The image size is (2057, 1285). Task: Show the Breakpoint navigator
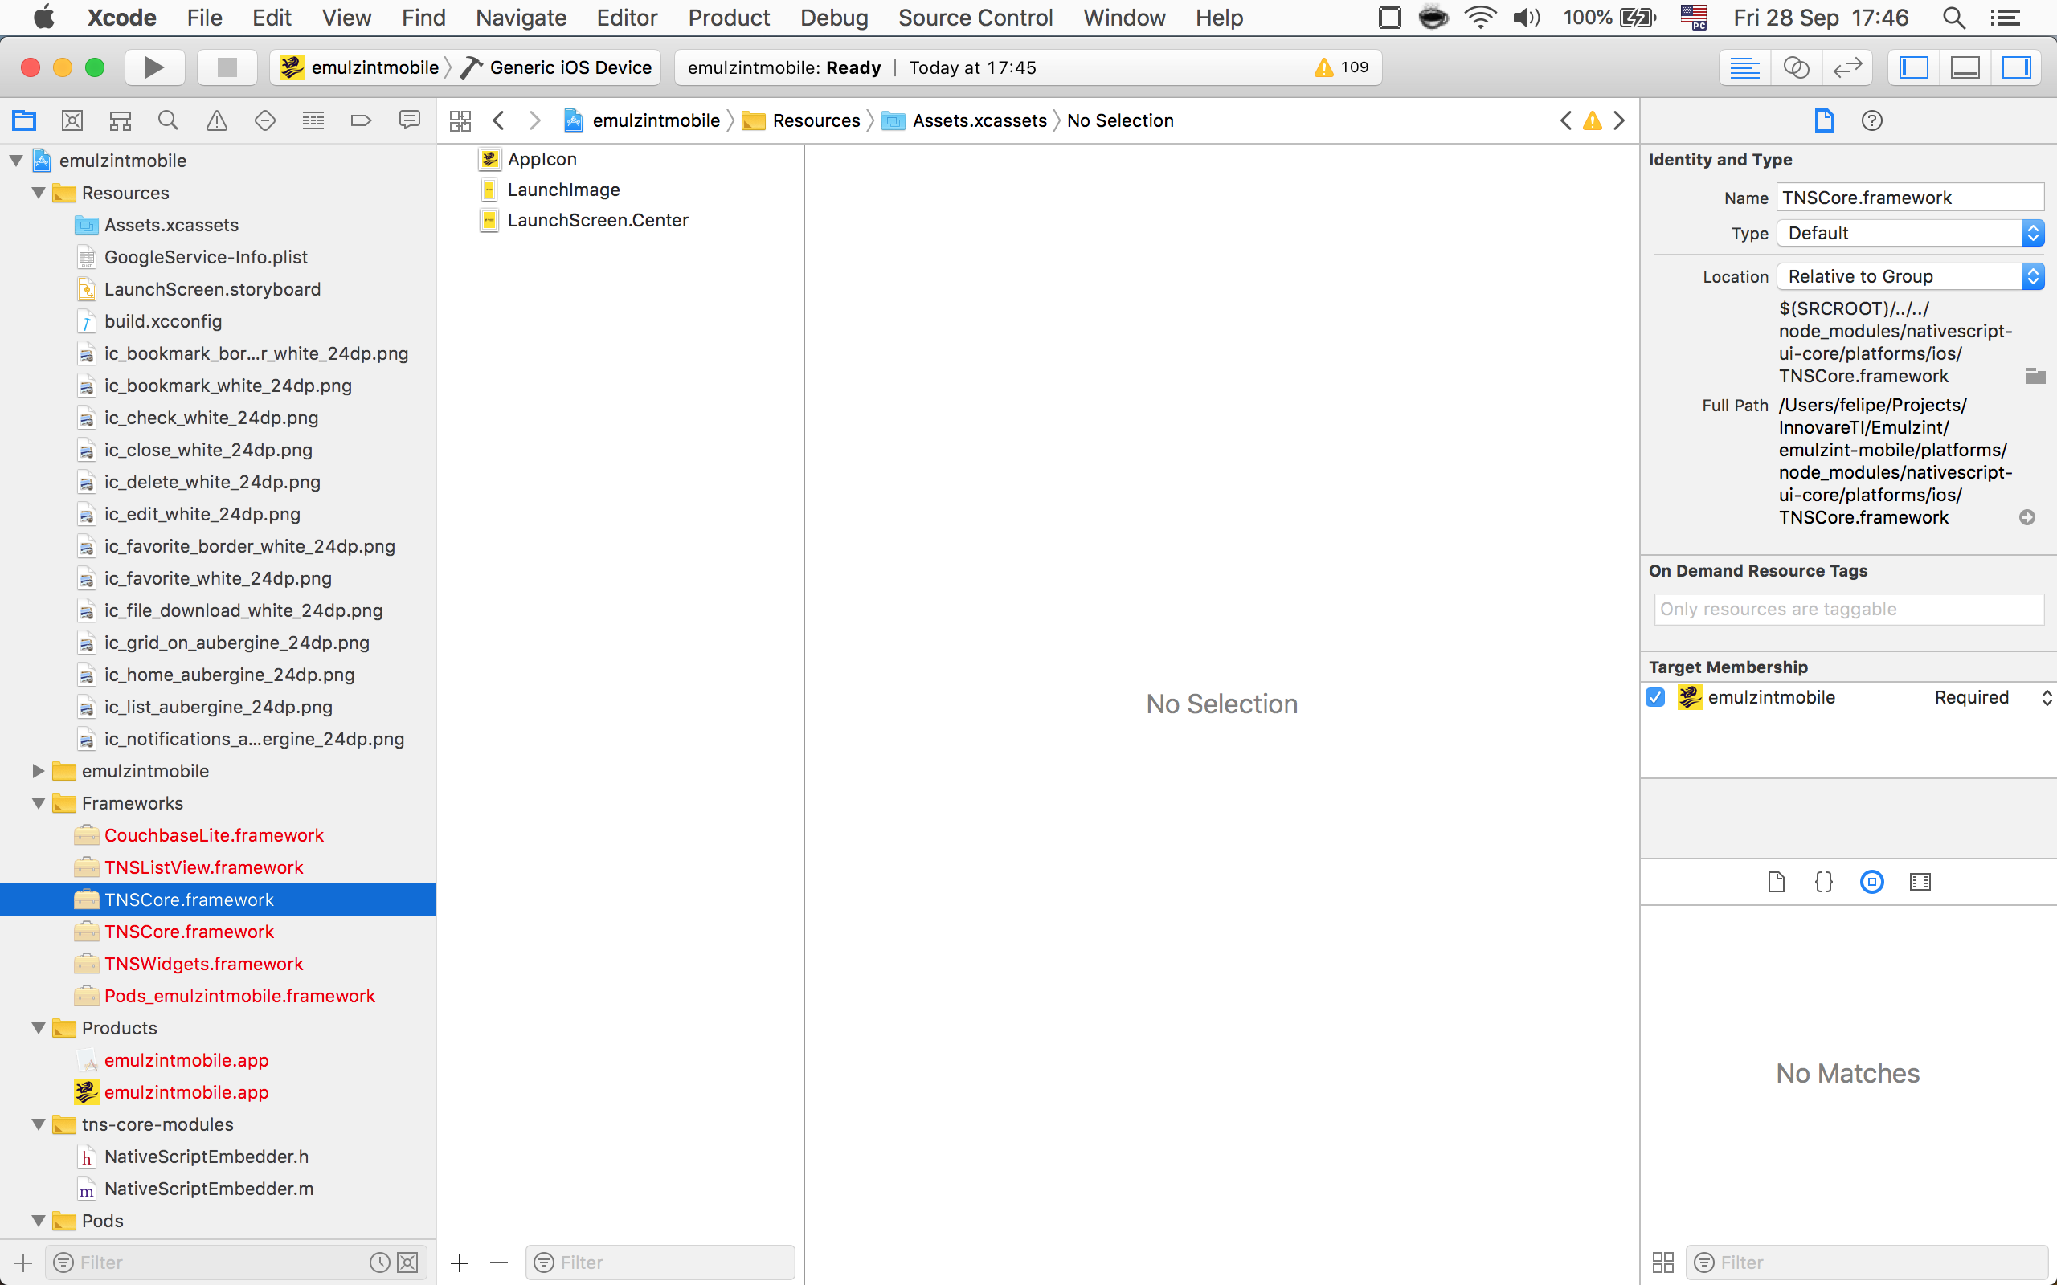pyautogui.click(x=361, y=120)
